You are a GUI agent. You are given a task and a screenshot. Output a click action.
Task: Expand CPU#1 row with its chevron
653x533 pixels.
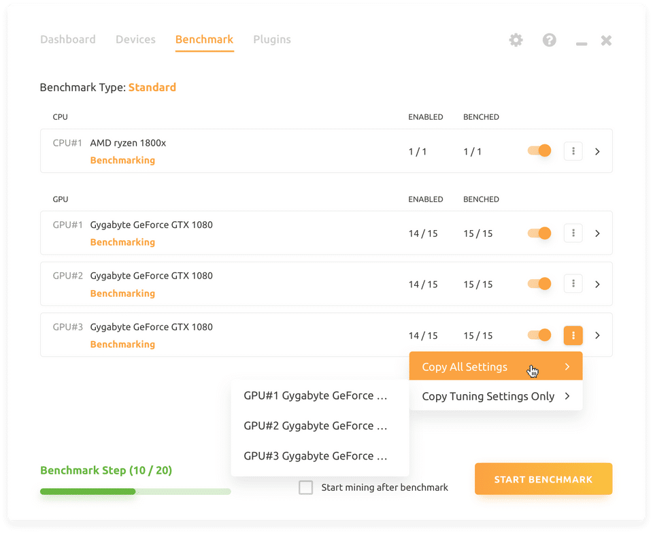(597, 151)
